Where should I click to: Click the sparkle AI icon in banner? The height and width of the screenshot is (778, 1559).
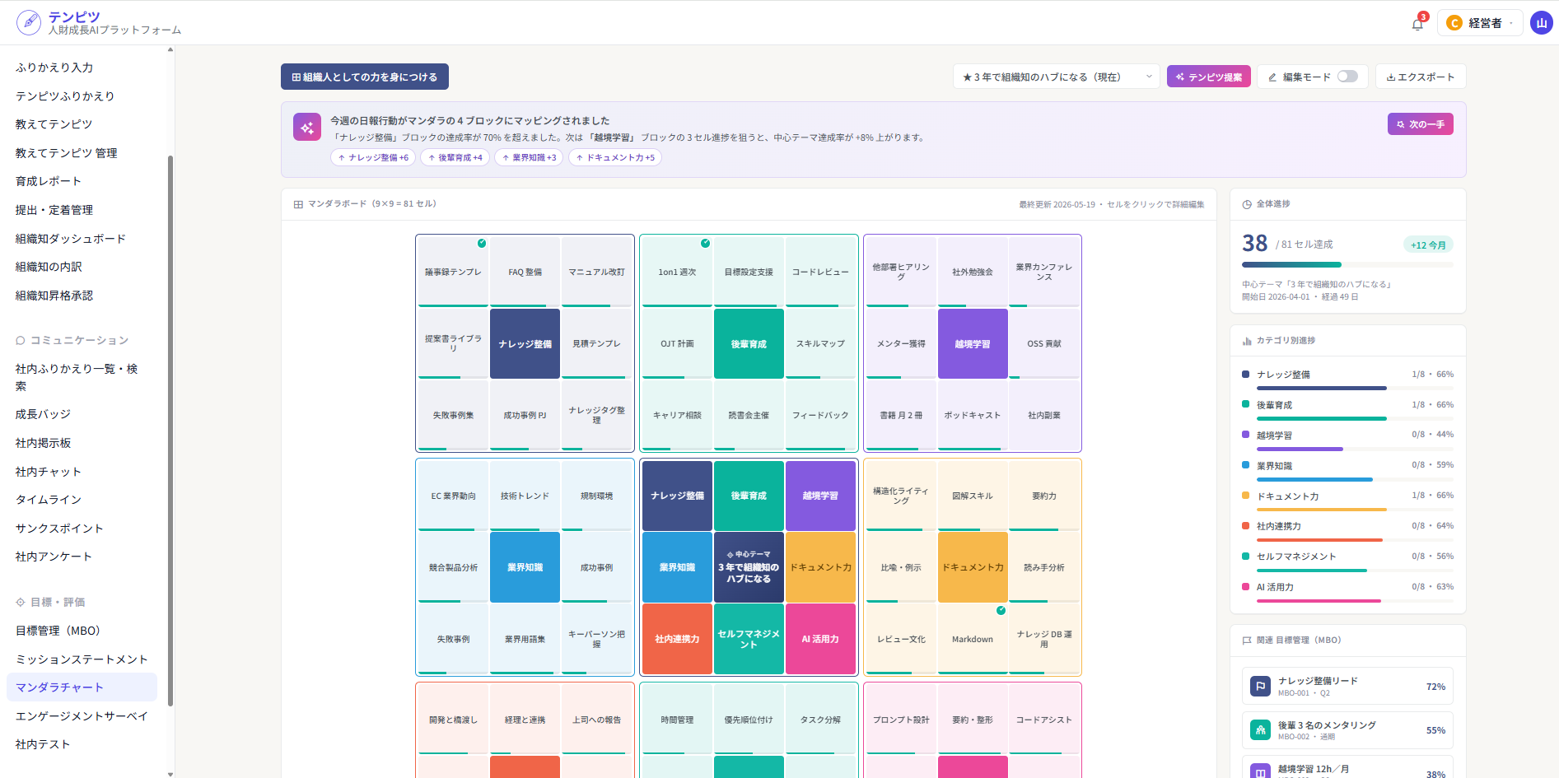pos(307,127)
